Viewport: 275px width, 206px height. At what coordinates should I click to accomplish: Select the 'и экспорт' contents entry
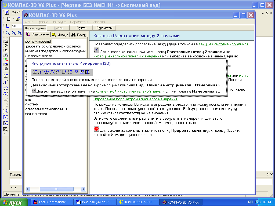point(36,114)
